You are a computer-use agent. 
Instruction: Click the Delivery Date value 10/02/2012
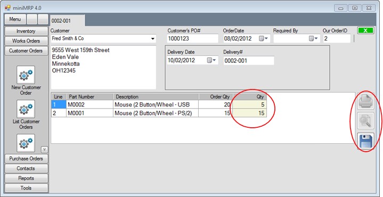(x=181, y=61)
